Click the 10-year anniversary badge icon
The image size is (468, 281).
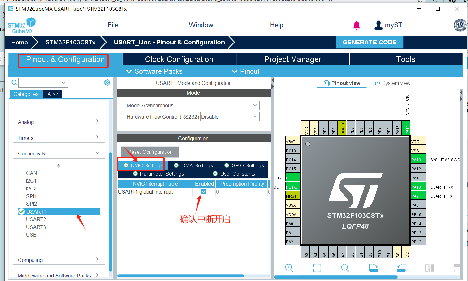(x=460, y=25)
